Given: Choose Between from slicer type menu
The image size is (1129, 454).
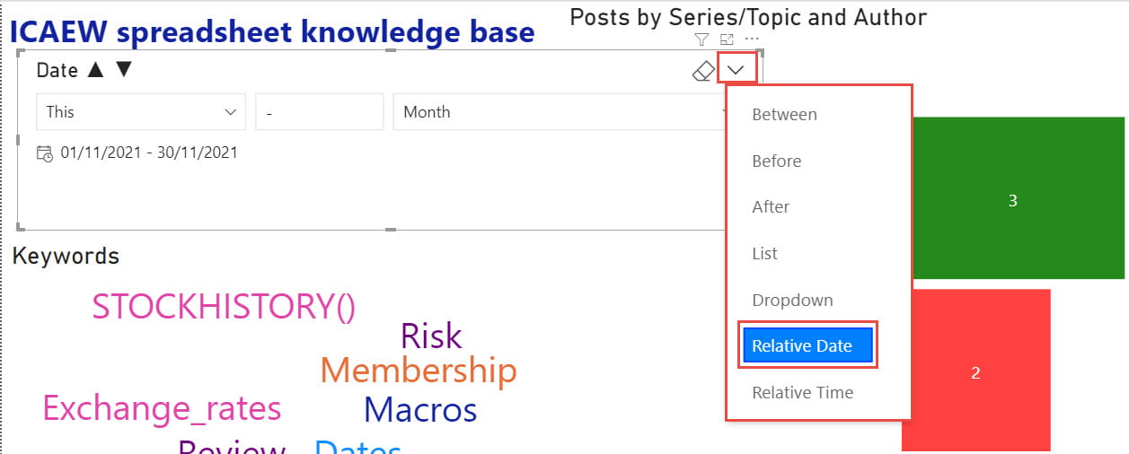Looking at the screenshot, I should [784, 115].
